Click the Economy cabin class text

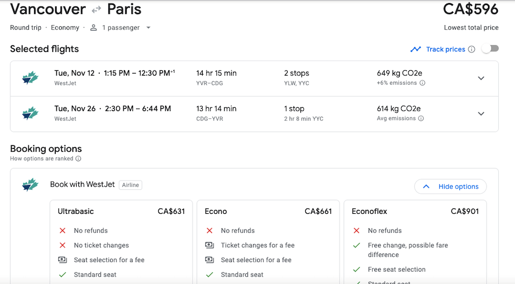point(65,27)
